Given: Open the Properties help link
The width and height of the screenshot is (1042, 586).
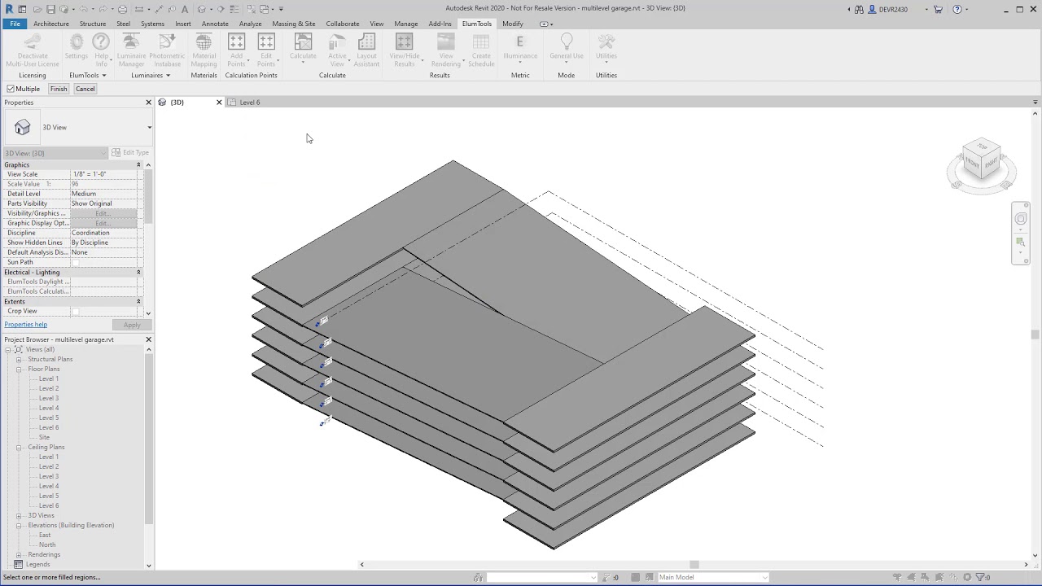Looking at the screenshot, I should (25, 325).
